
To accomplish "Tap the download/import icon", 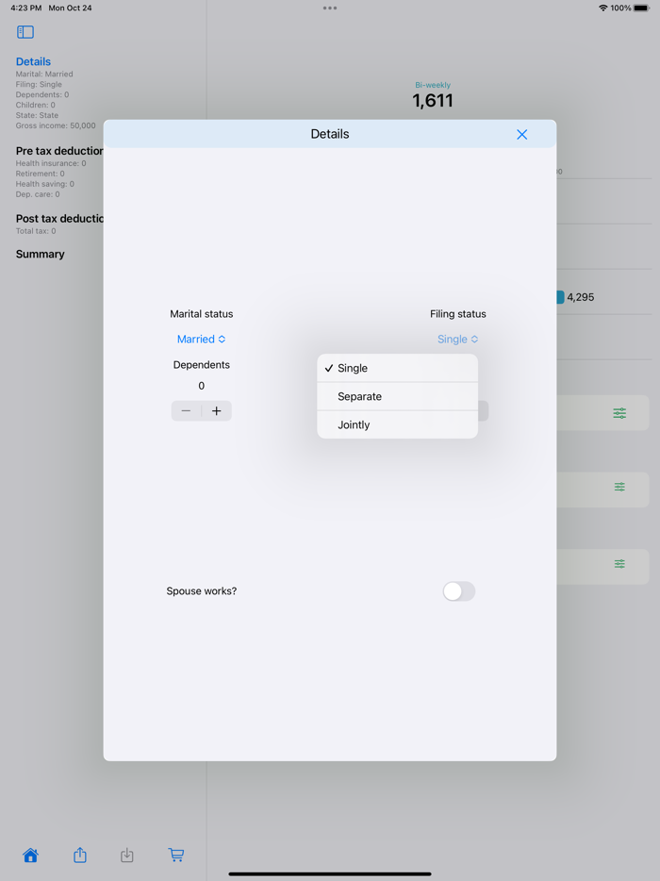I will pyautogui.click(x=127, y=856).
